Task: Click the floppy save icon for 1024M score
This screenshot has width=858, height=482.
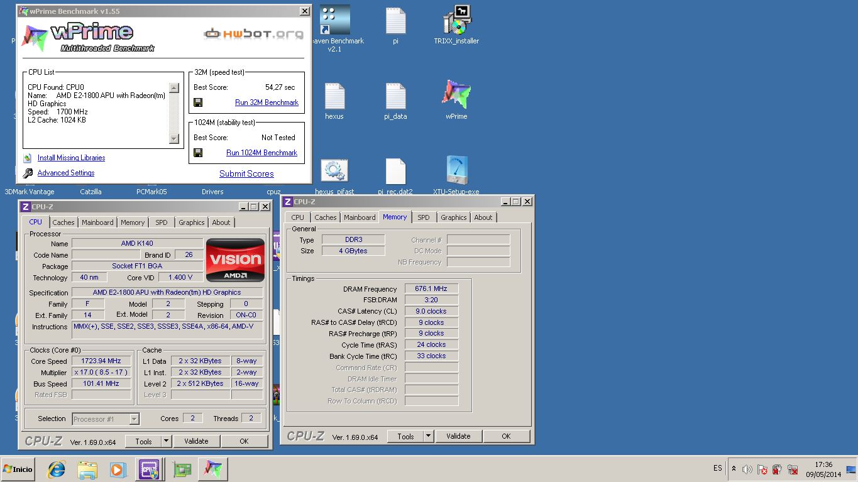Action: [x=198, y=153]
